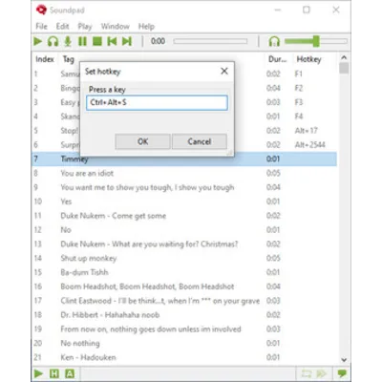This screenshot has height=382, width=382.
Task: Click the green Play button in the toolbar
Action: (x=38, y=41)
